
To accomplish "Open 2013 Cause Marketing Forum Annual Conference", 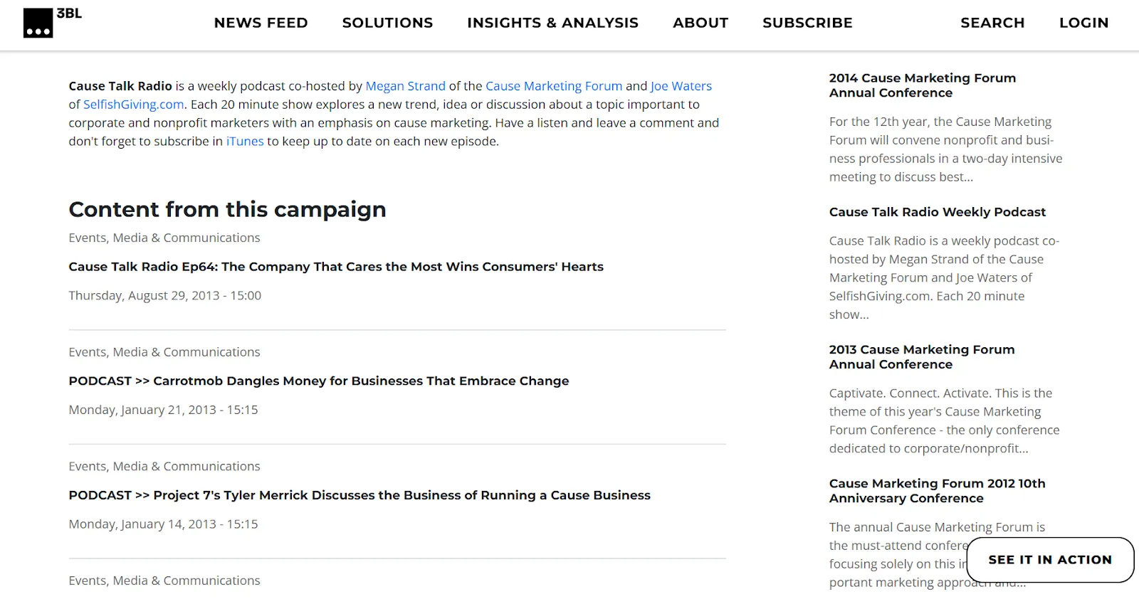I will (x=922, y=357).
